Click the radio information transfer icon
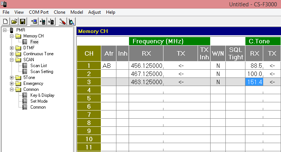This screenshot has width=281, height=152. [x=51, y=22]
